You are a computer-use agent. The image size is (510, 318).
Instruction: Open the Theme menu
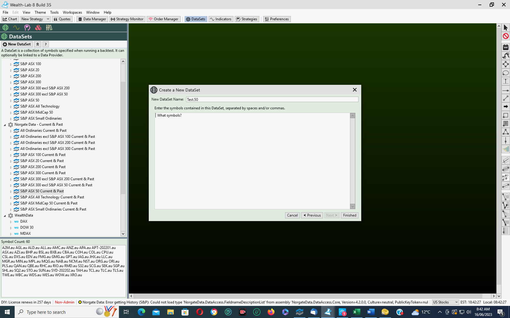40,12
